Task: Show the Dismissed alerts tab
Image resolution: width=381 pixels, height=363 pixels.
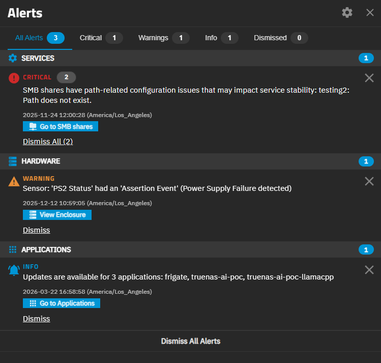Action: tap(281, 38)
